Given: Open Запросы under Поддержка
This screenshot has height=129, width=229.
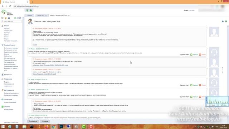Looking at the screenshot, I should pos(7,82).
